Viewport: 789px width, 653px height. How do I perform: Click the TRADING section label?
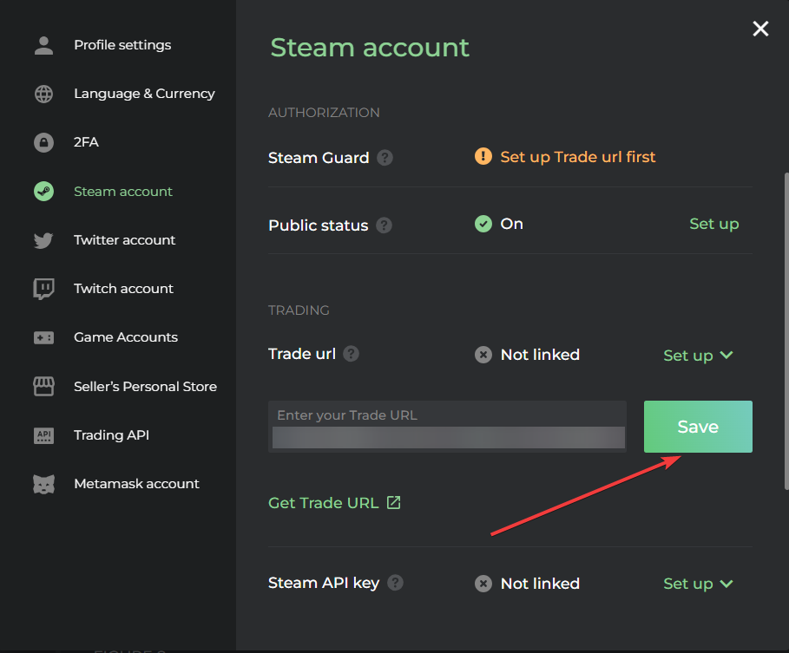299,310
